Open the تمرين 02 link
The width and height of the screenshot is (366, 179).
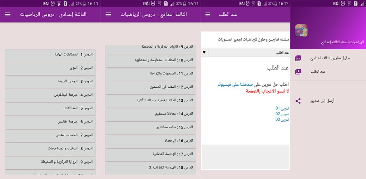[x=282, y=114]
